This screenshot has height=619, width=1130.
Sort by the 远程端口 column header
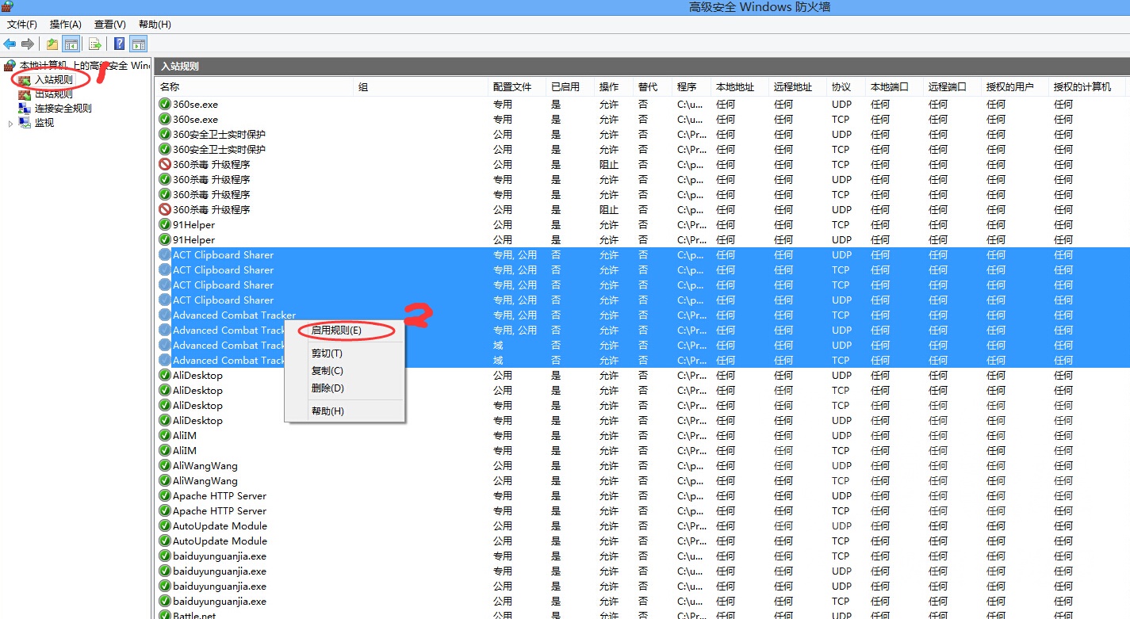(x=952, y=86)
